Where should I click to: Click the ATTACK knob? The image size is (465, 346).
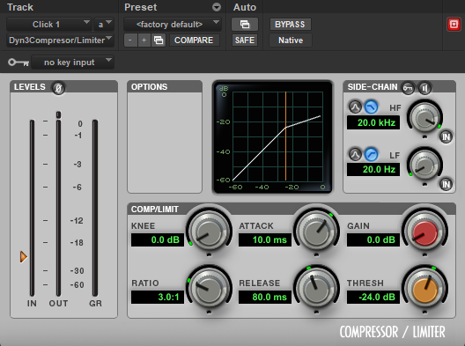[x=317, y=232]
